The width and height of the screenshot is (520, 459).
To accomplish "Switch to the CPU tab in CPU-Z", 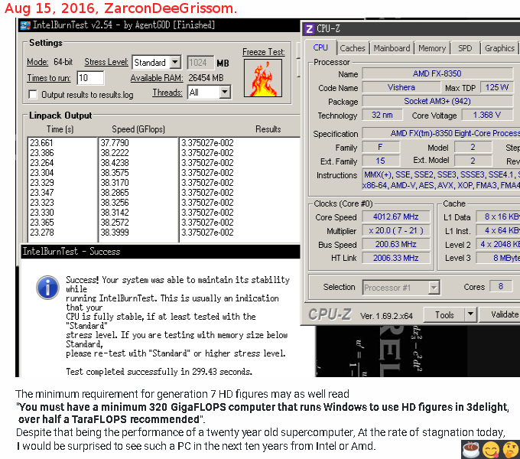I will pos(320,47).
